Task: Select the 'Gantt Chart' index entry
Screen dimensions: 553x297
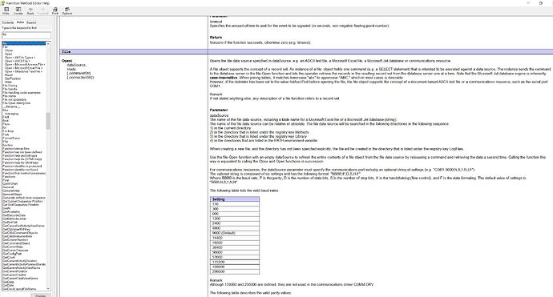Action: tap(10, 184)
